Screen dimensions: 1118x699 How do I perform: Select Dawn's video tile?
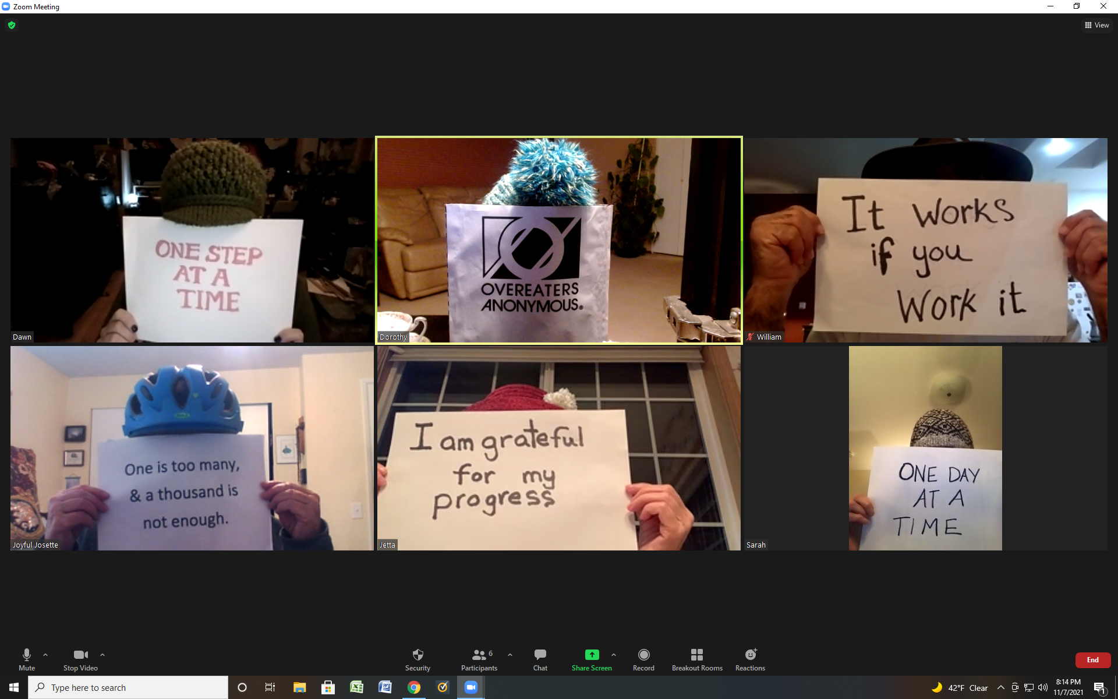coord(192,240)
